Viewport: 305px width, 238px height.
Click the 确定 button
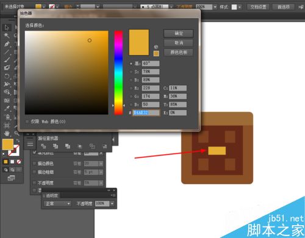click(x=178, y=34)
